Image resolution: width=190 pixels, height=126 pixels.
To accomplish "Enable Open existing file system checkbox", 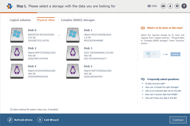I will 11,109.
